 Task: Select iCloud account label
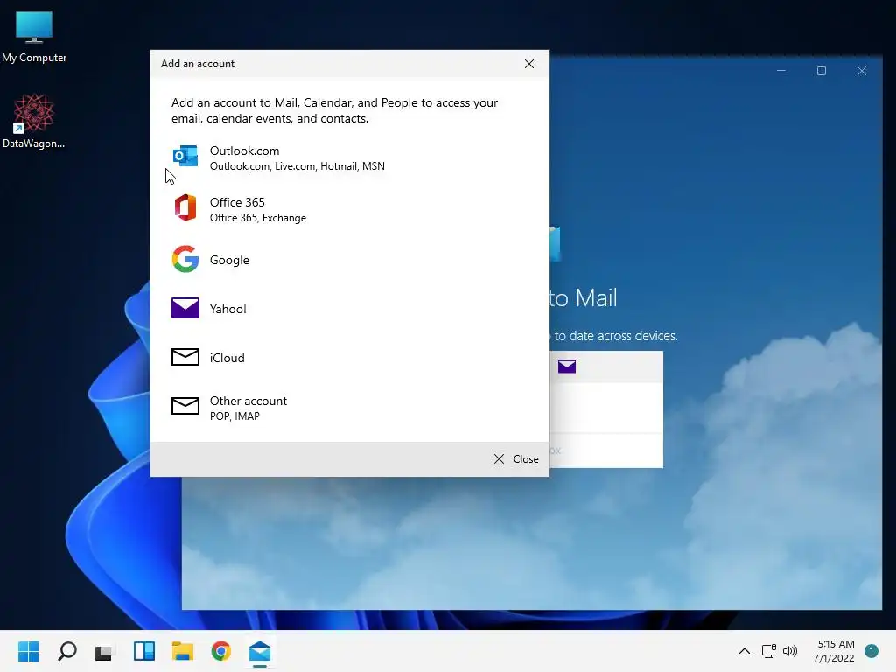pyautogui.click(x=227, y=358)
